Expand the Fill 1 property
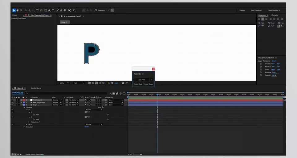 click(x=27, y=124)
